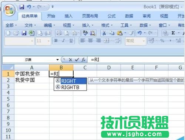The width and height of the screenshot is (185, 140).
Task: Insert AutoSum with the sigma icon
Action: 173,33
